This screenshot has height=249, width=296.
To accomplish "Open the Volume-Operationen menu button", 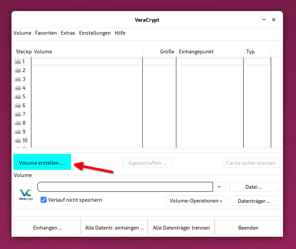I will 196,201.
